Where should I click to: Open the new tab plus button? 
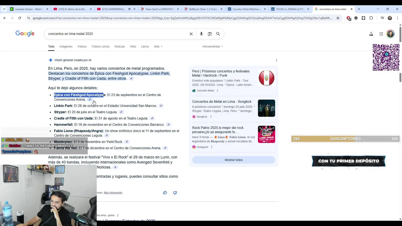point(359,9)
